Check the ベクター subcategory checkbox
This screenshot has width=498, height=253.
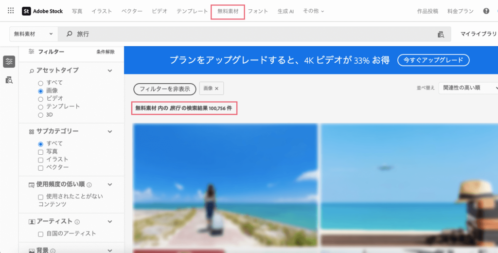pos(41,168)
